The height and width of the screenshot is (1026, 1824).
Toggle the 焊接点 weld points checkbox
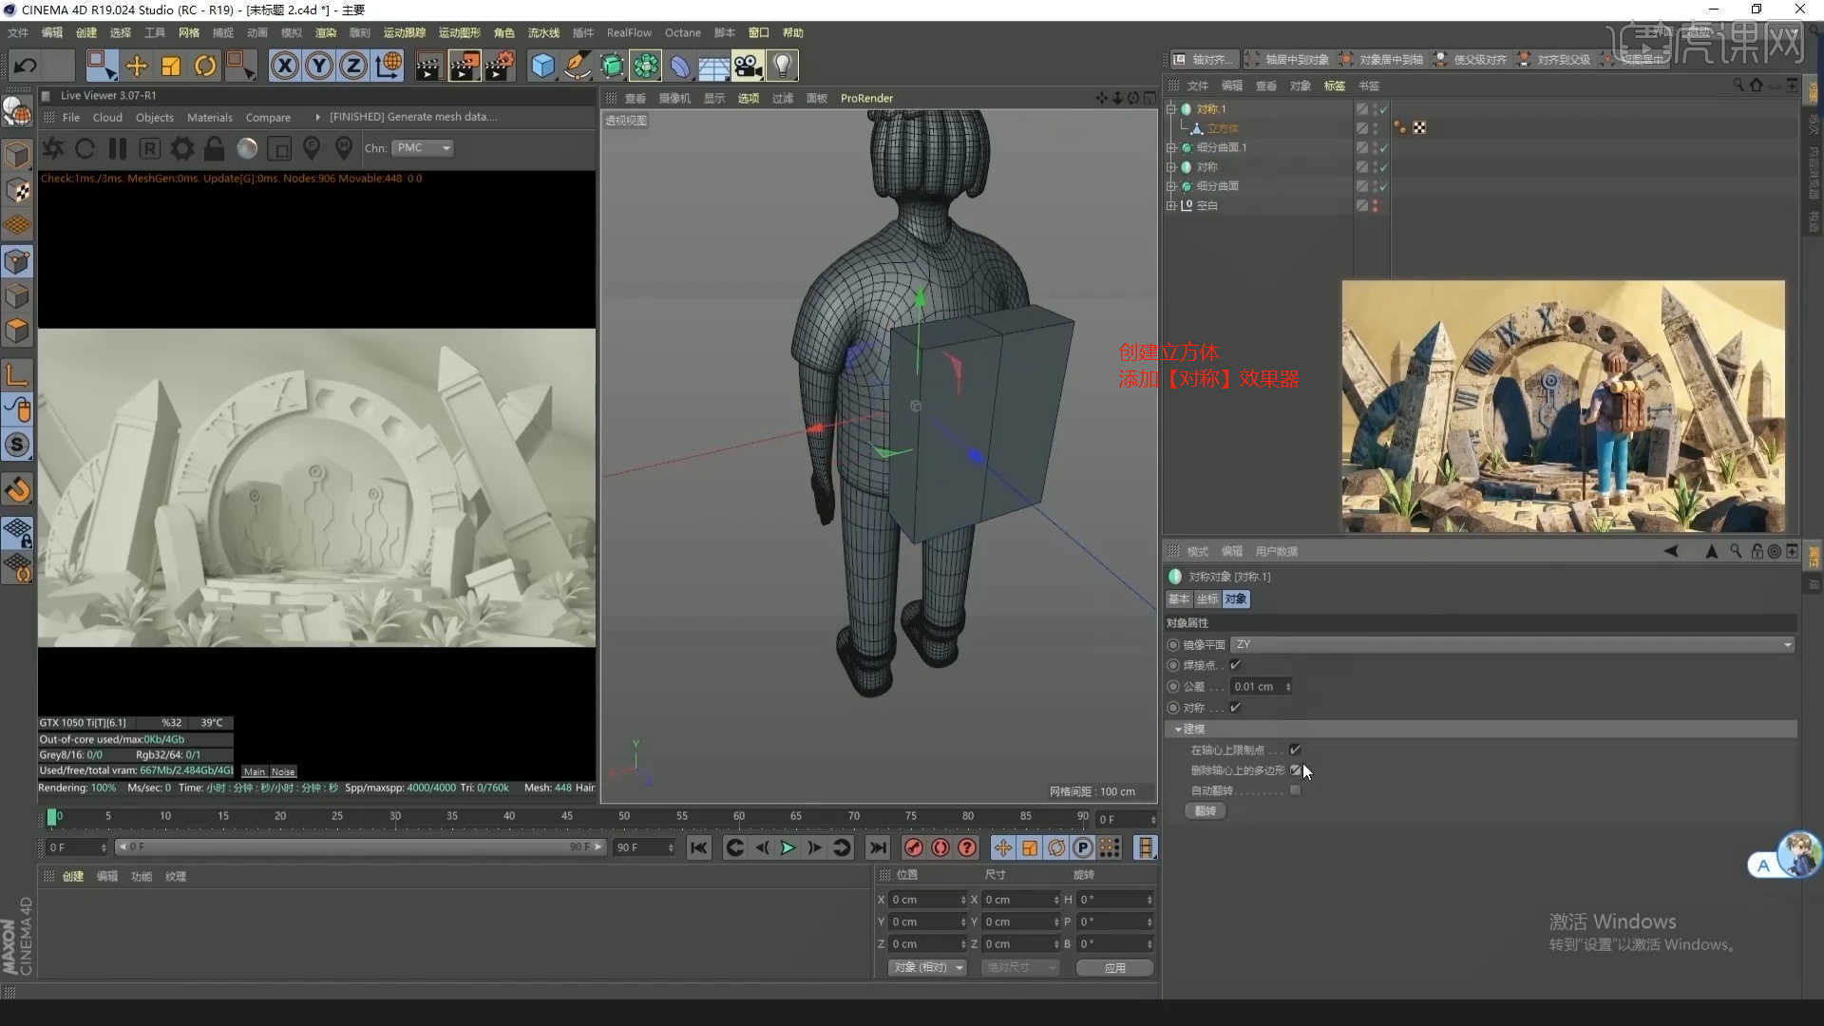(1235, 665)
